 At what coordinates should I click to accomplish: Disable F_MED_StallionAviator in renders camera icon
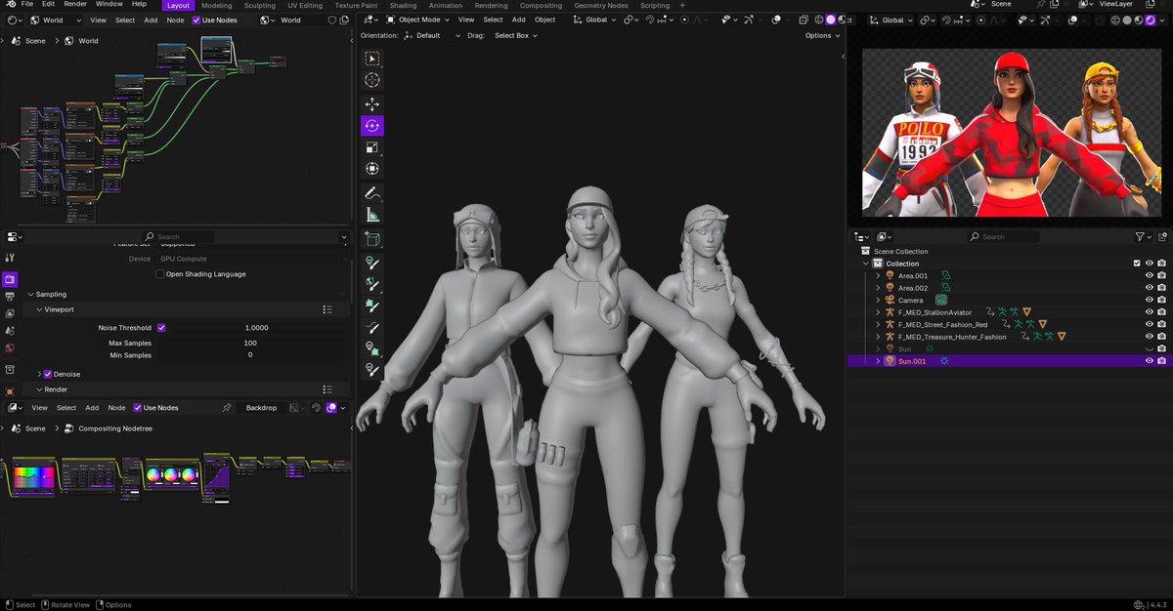[x=1162, y=312]
